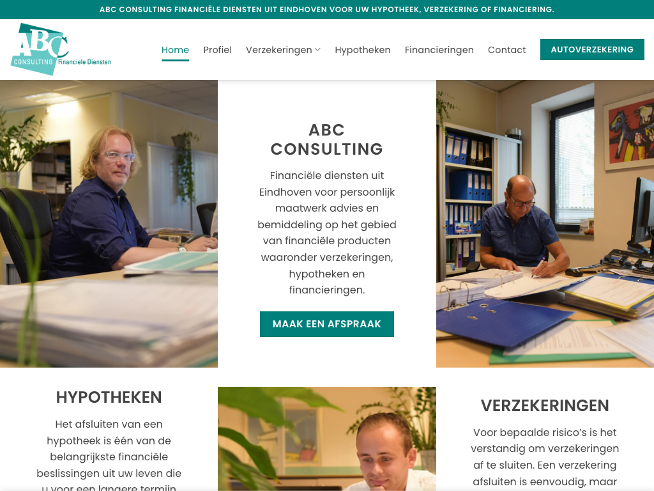This screenshot has width=654, height=491.
Task: Open the Contact page
Action: pyautogui.click(x=506, y=50)
